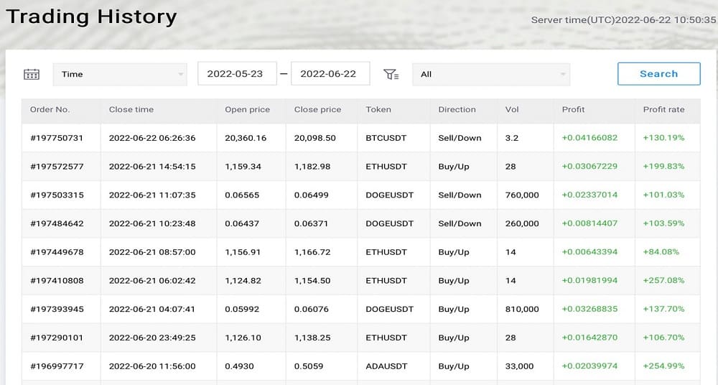Click profit +0.00643394
The image size is (718, 385).
point(589,251)
